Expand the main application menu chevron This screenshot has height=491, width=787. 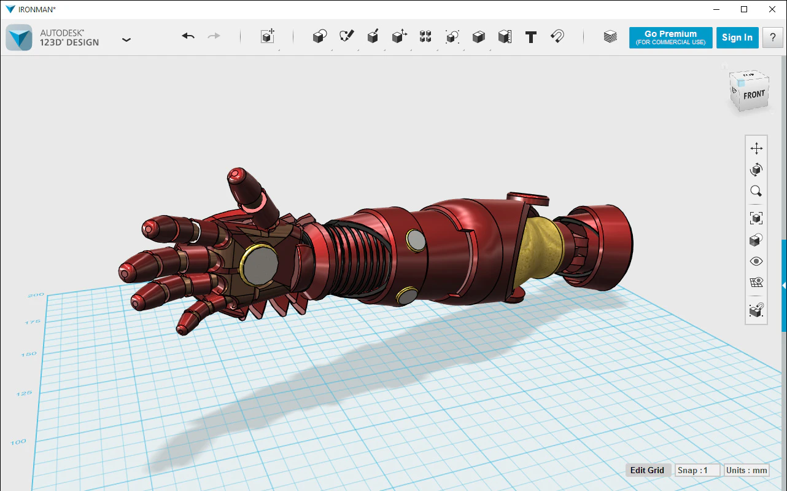(126, 39)
